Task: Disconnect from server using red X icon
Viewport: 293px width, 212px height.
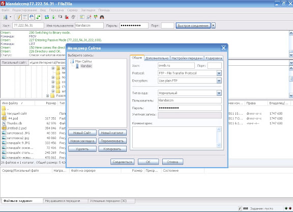Action: click(67, 17)
